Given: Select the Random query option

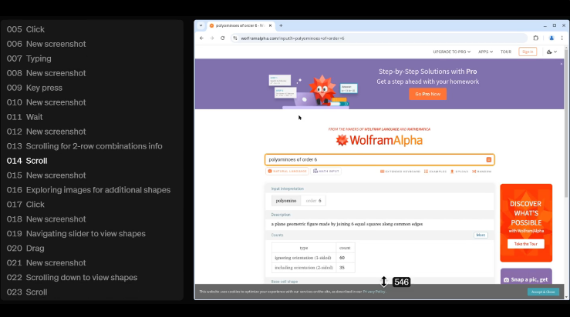Looking at the screenshot, I should (483, 171).
